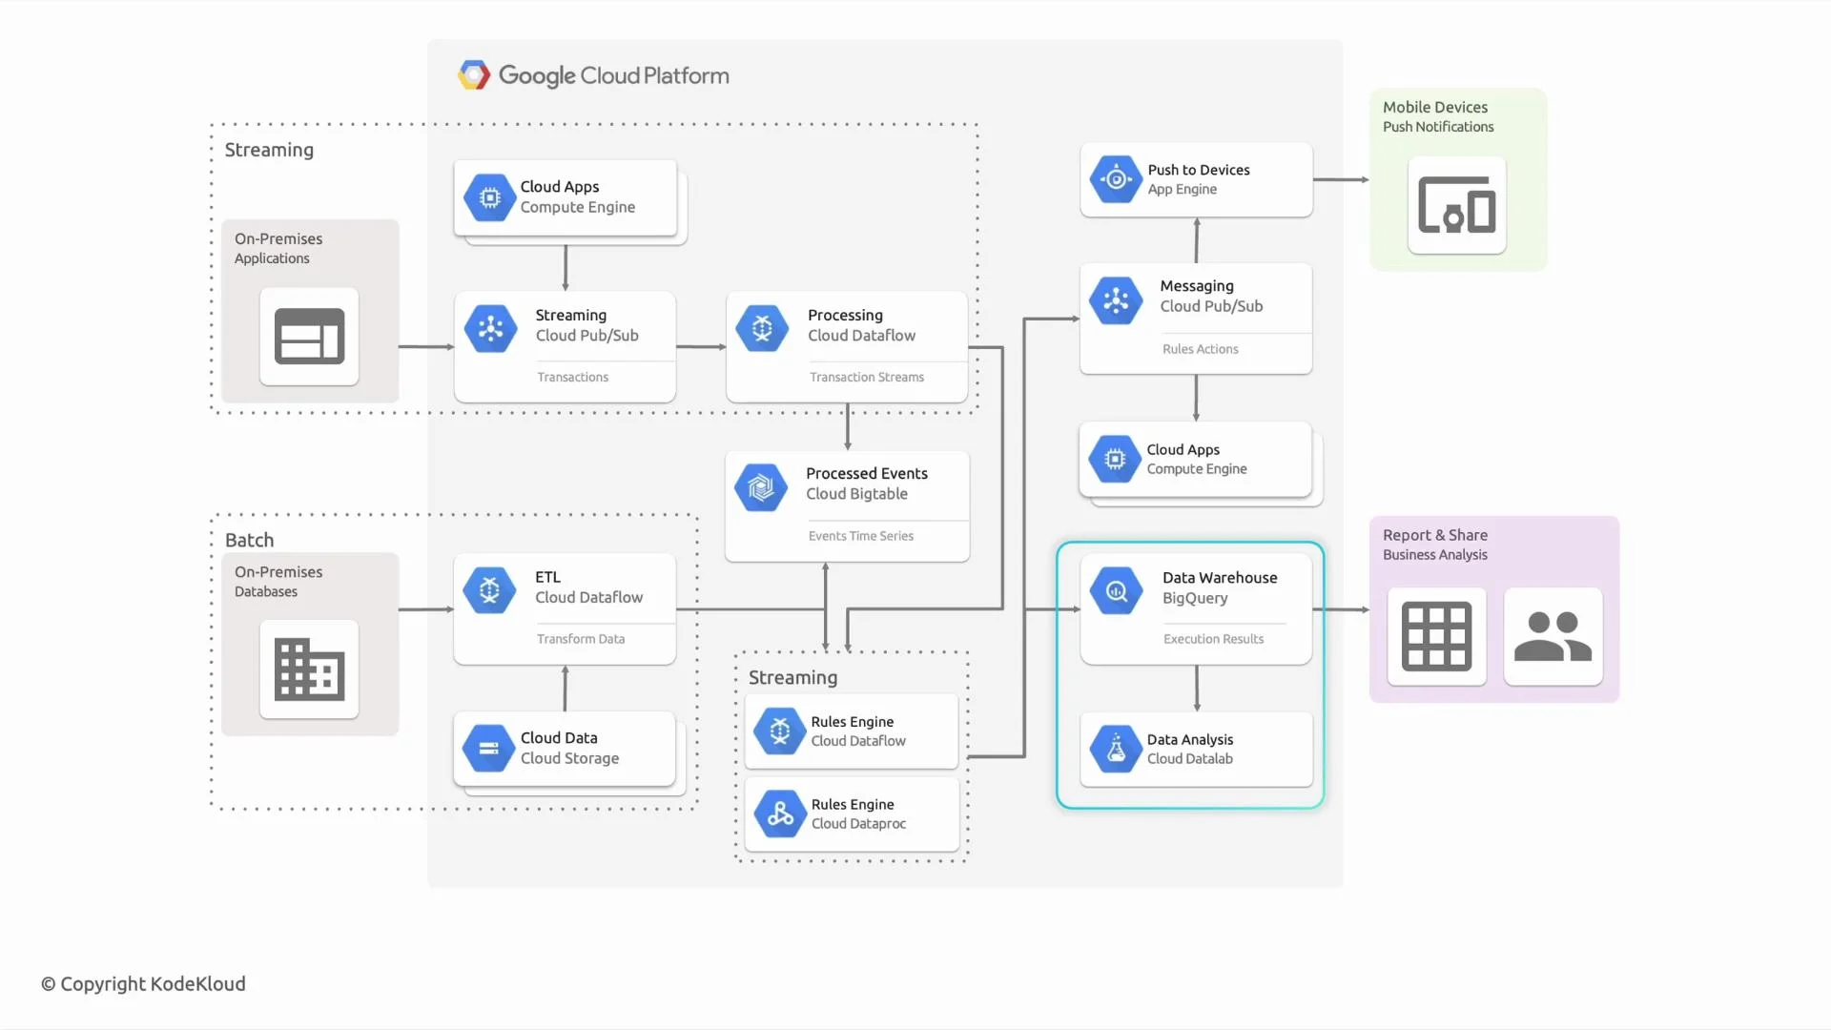Select the 'Cloud Storage' subtitle text

(x=569, y=758)
